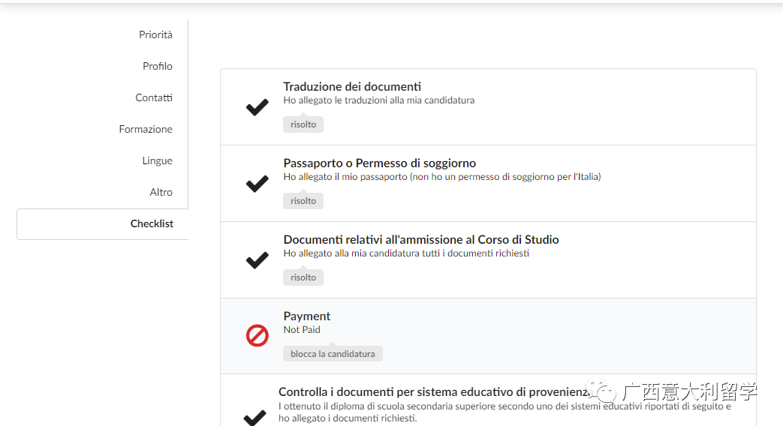Image resolution: width=783 pixels, height=426 pixels.
Task: Click the WeChat logo in the watermark
Action: click(604, 391)
